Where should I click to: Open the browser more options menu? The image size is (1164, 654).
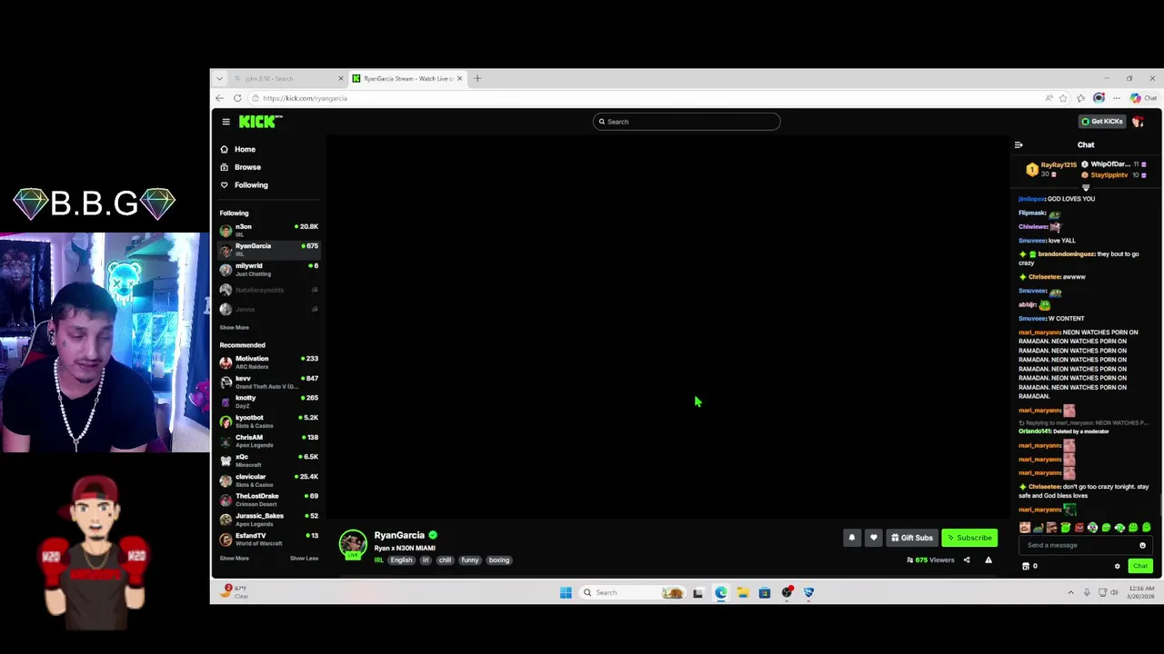[x=1117, y=98]
